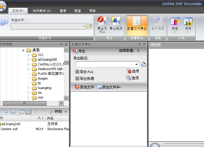Toggle the Export Resources (导出资源) checkbox

click(77, 78)
